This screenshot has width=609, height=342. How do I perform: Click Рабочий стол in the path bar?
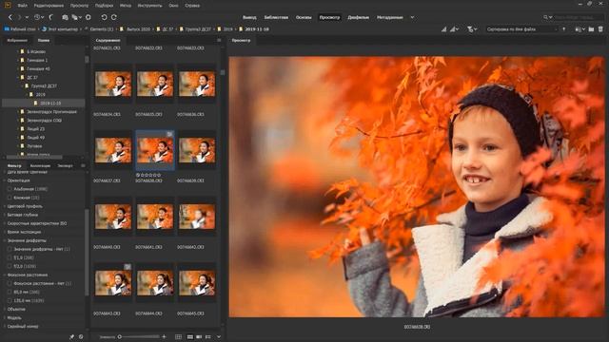pos(23,29)
